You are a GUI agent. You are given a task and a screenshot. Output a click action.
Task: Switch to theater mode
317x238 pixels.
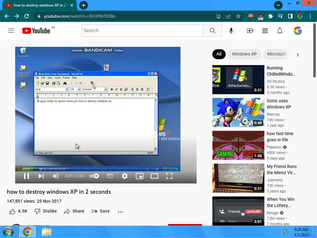(154, 176)
